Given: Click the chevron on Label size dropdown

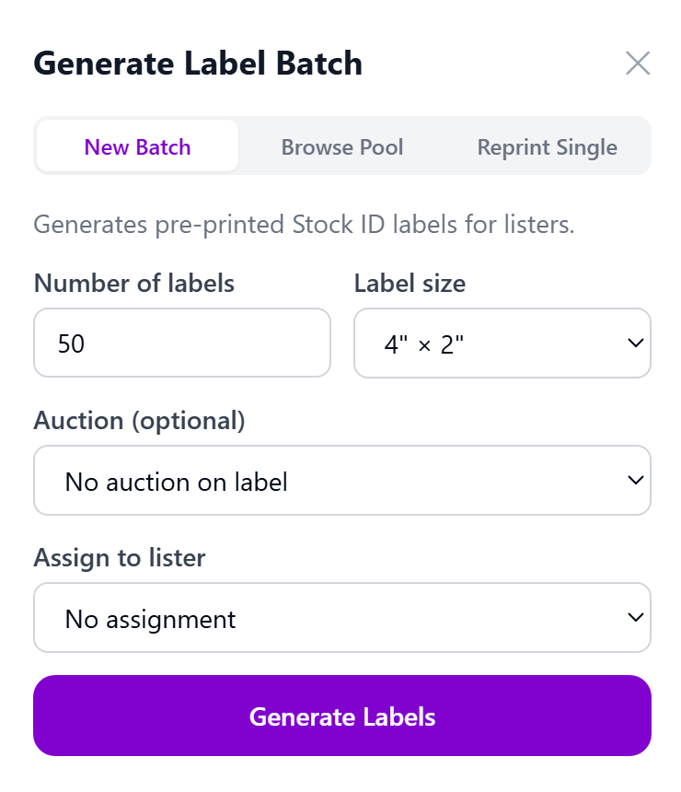Looking at the screenshot, I should [634, 343].
